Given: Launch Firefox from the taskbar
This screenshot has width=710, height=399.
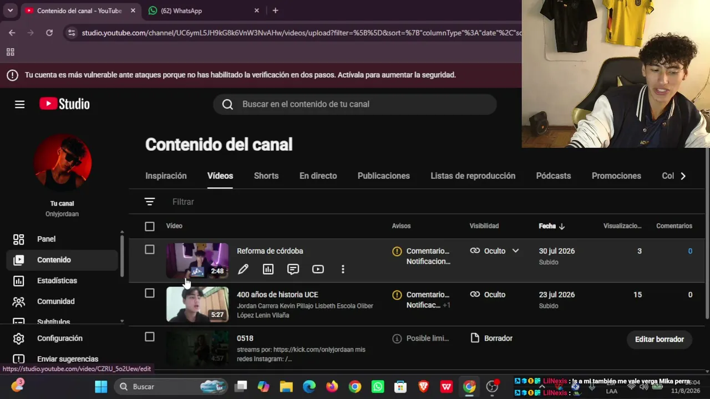Looking at the screenshot, I should pyautogui.click(x=332, y=386).
